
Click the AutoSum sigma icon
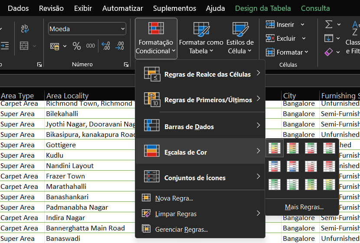pyautogui.click(x=329, y=24)
